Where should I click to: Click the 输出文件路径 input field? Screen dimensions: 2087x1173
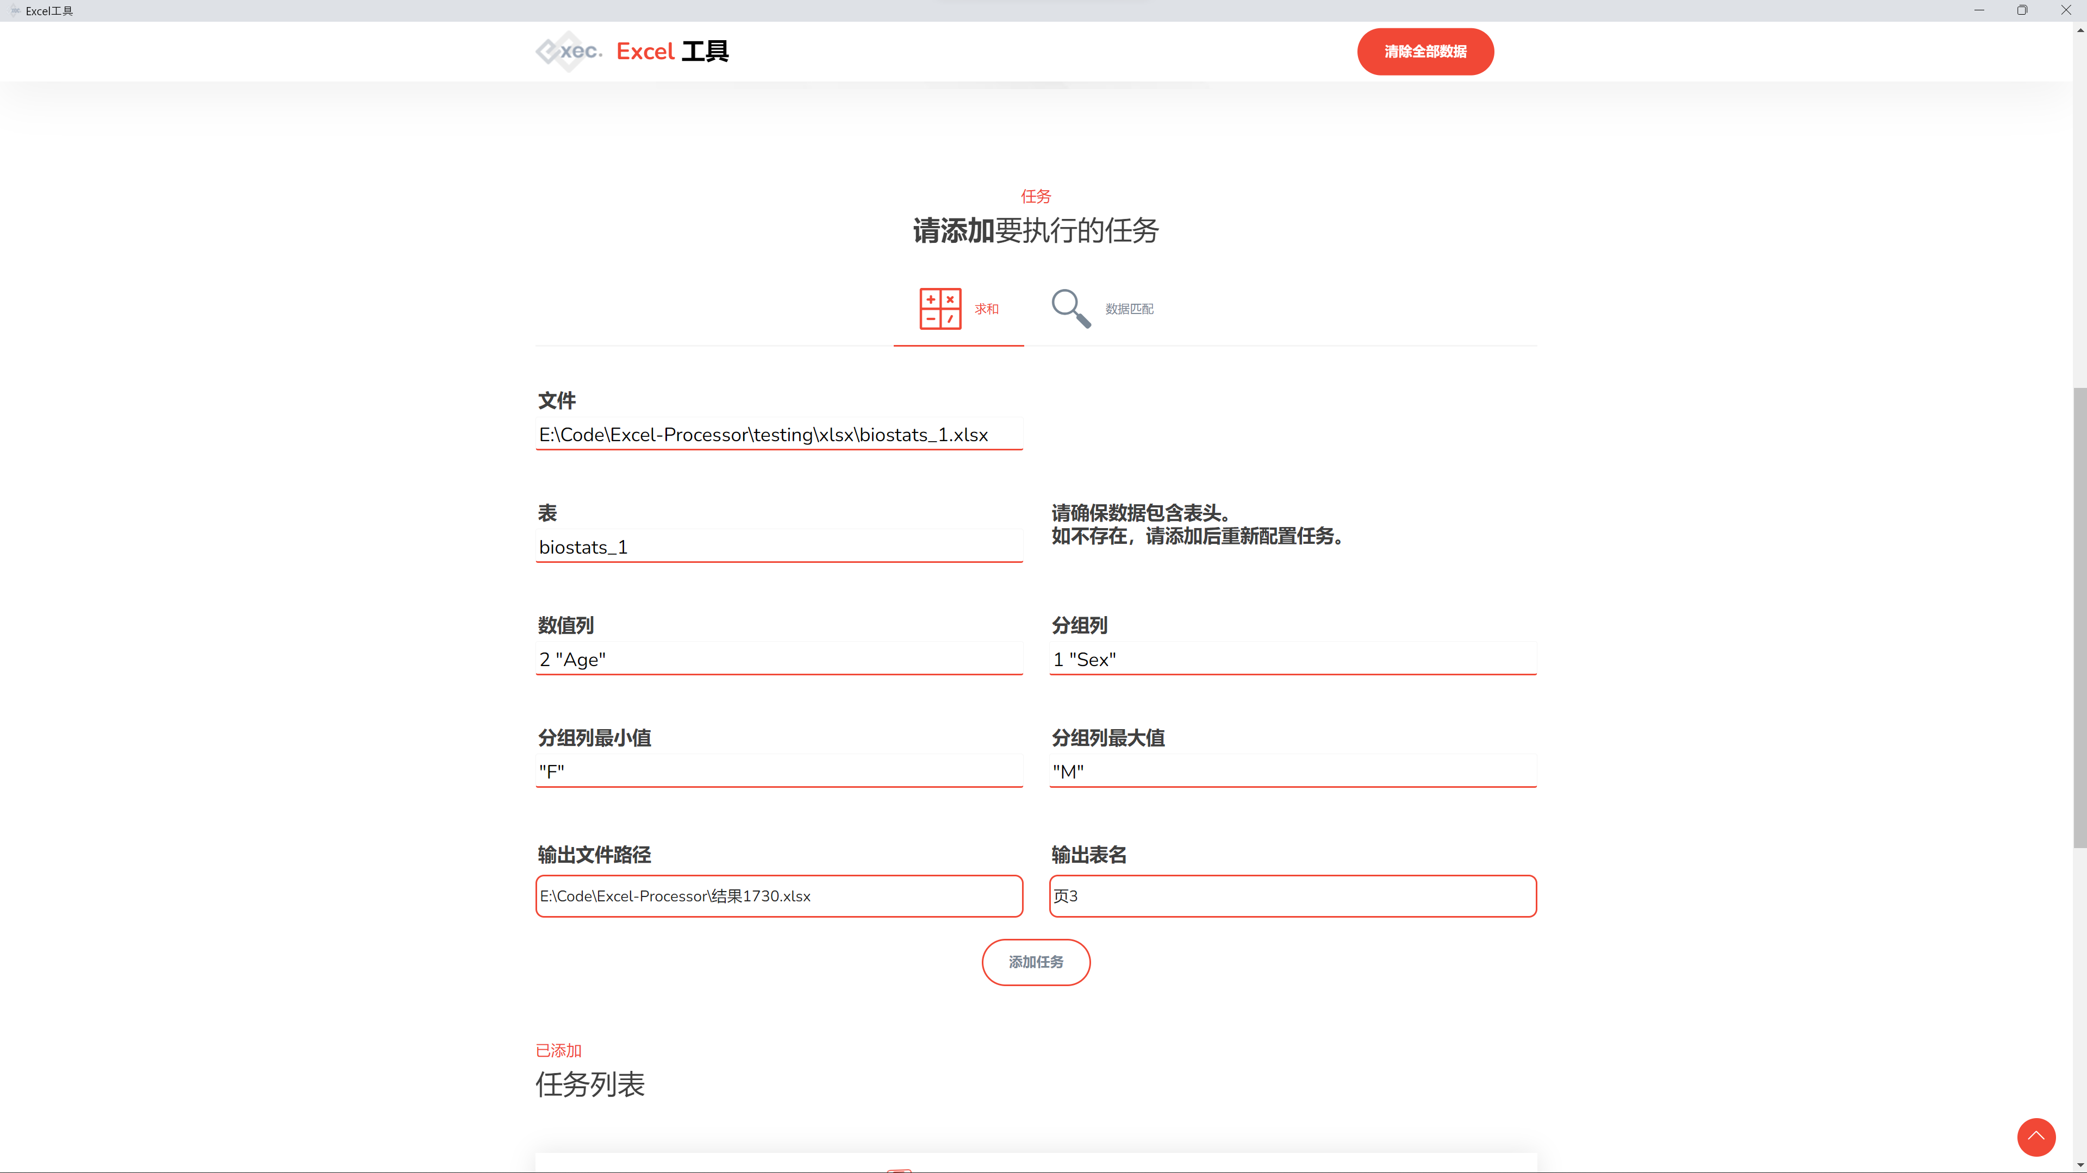coord(778,896)
